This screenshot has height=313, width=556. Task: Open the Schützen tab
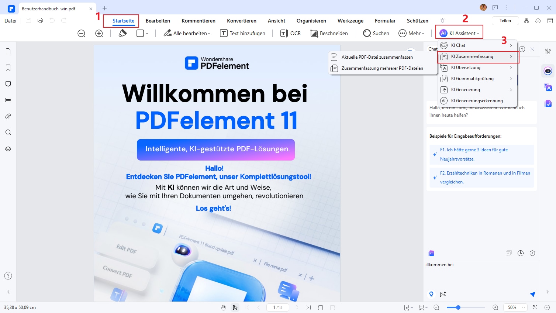pos(418,21)
